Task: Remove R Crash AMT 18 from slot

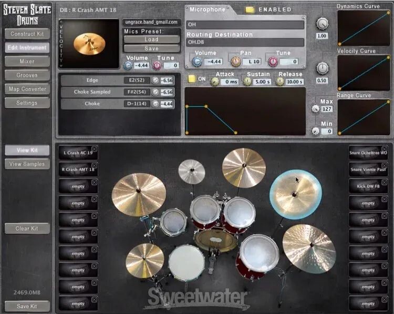Action: (x=94, y=166)
